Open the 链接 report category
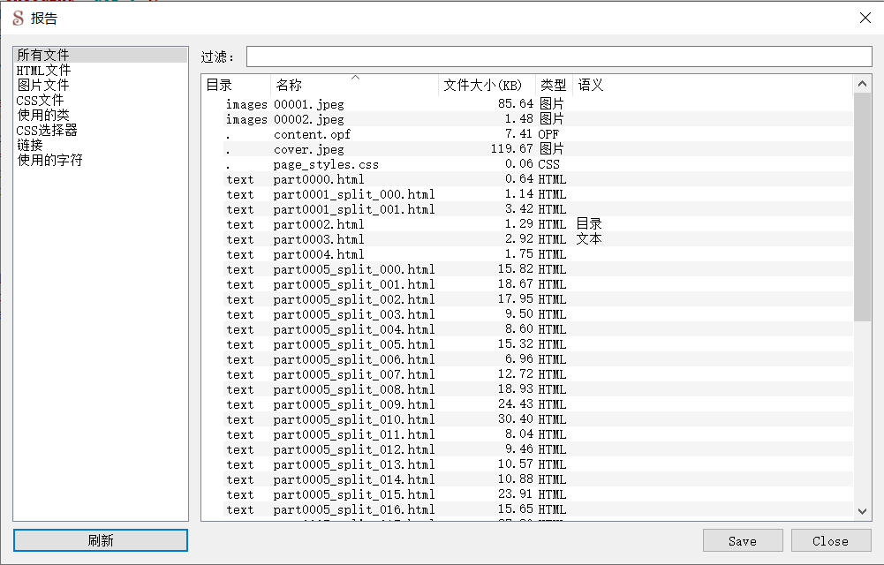884x565 pixels. (30, 146)
